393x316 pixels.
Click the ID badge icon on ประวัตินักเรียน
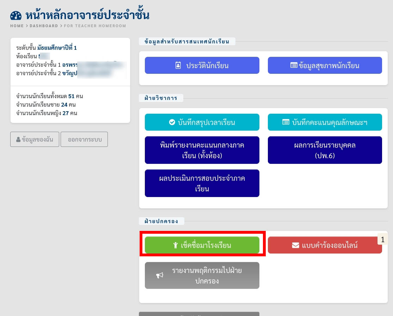[x=178, y=65]
